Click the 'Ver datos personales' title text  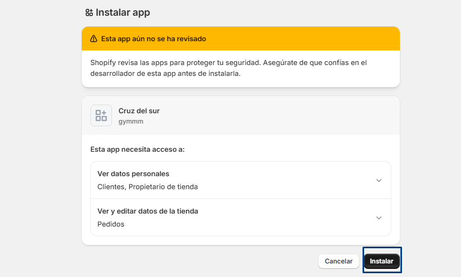point(133,174)
